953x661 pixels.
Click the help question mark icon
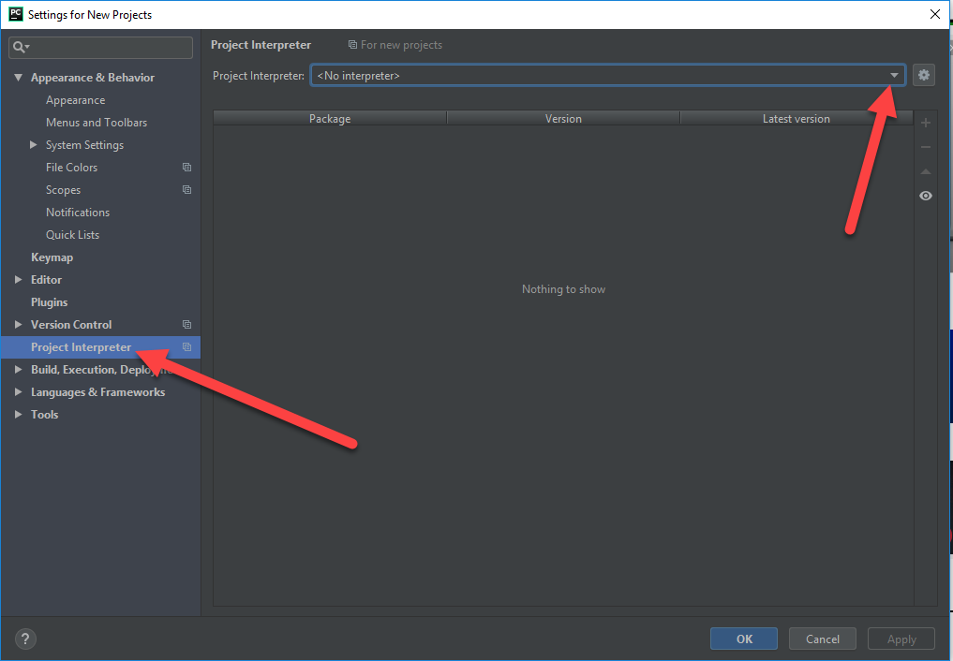click(x=25, y=639)
